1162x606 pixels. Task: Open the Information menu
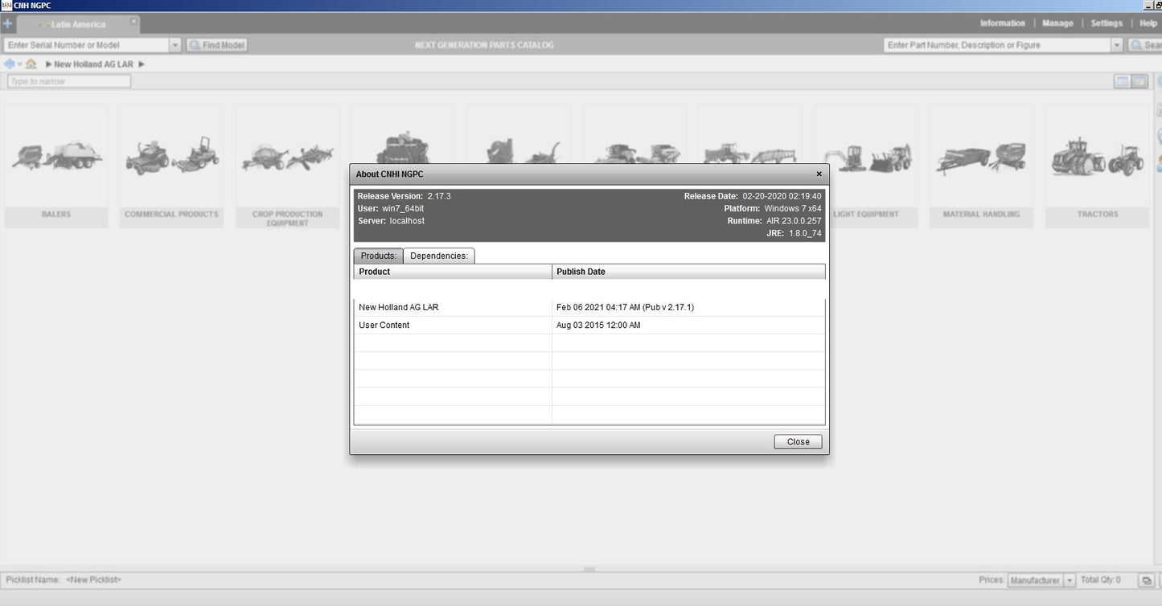(x=1002, y=23)
